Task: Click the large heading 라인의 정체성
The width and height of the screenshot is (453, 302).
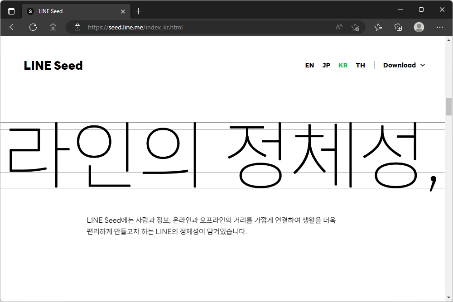Action: (x=222, y=156)
